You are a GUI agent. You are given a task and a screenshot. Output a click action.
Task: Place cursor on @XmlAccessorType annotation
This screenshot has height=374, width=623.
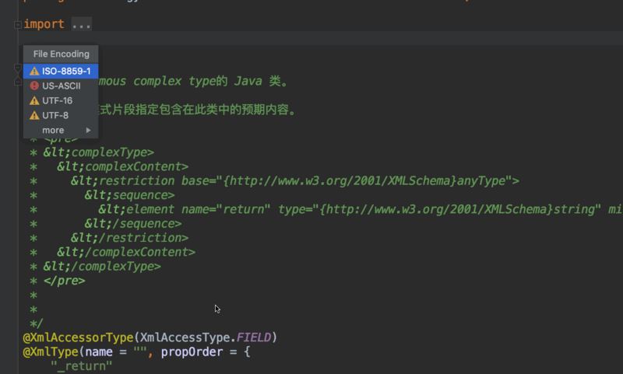[78, 337]
